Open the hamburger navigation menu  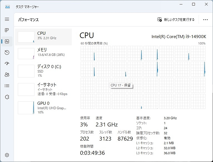coord(7,19)
